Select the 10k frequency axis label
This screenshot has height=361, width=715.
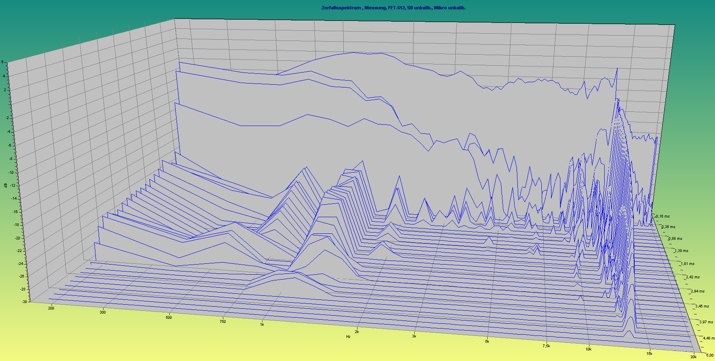588,349
